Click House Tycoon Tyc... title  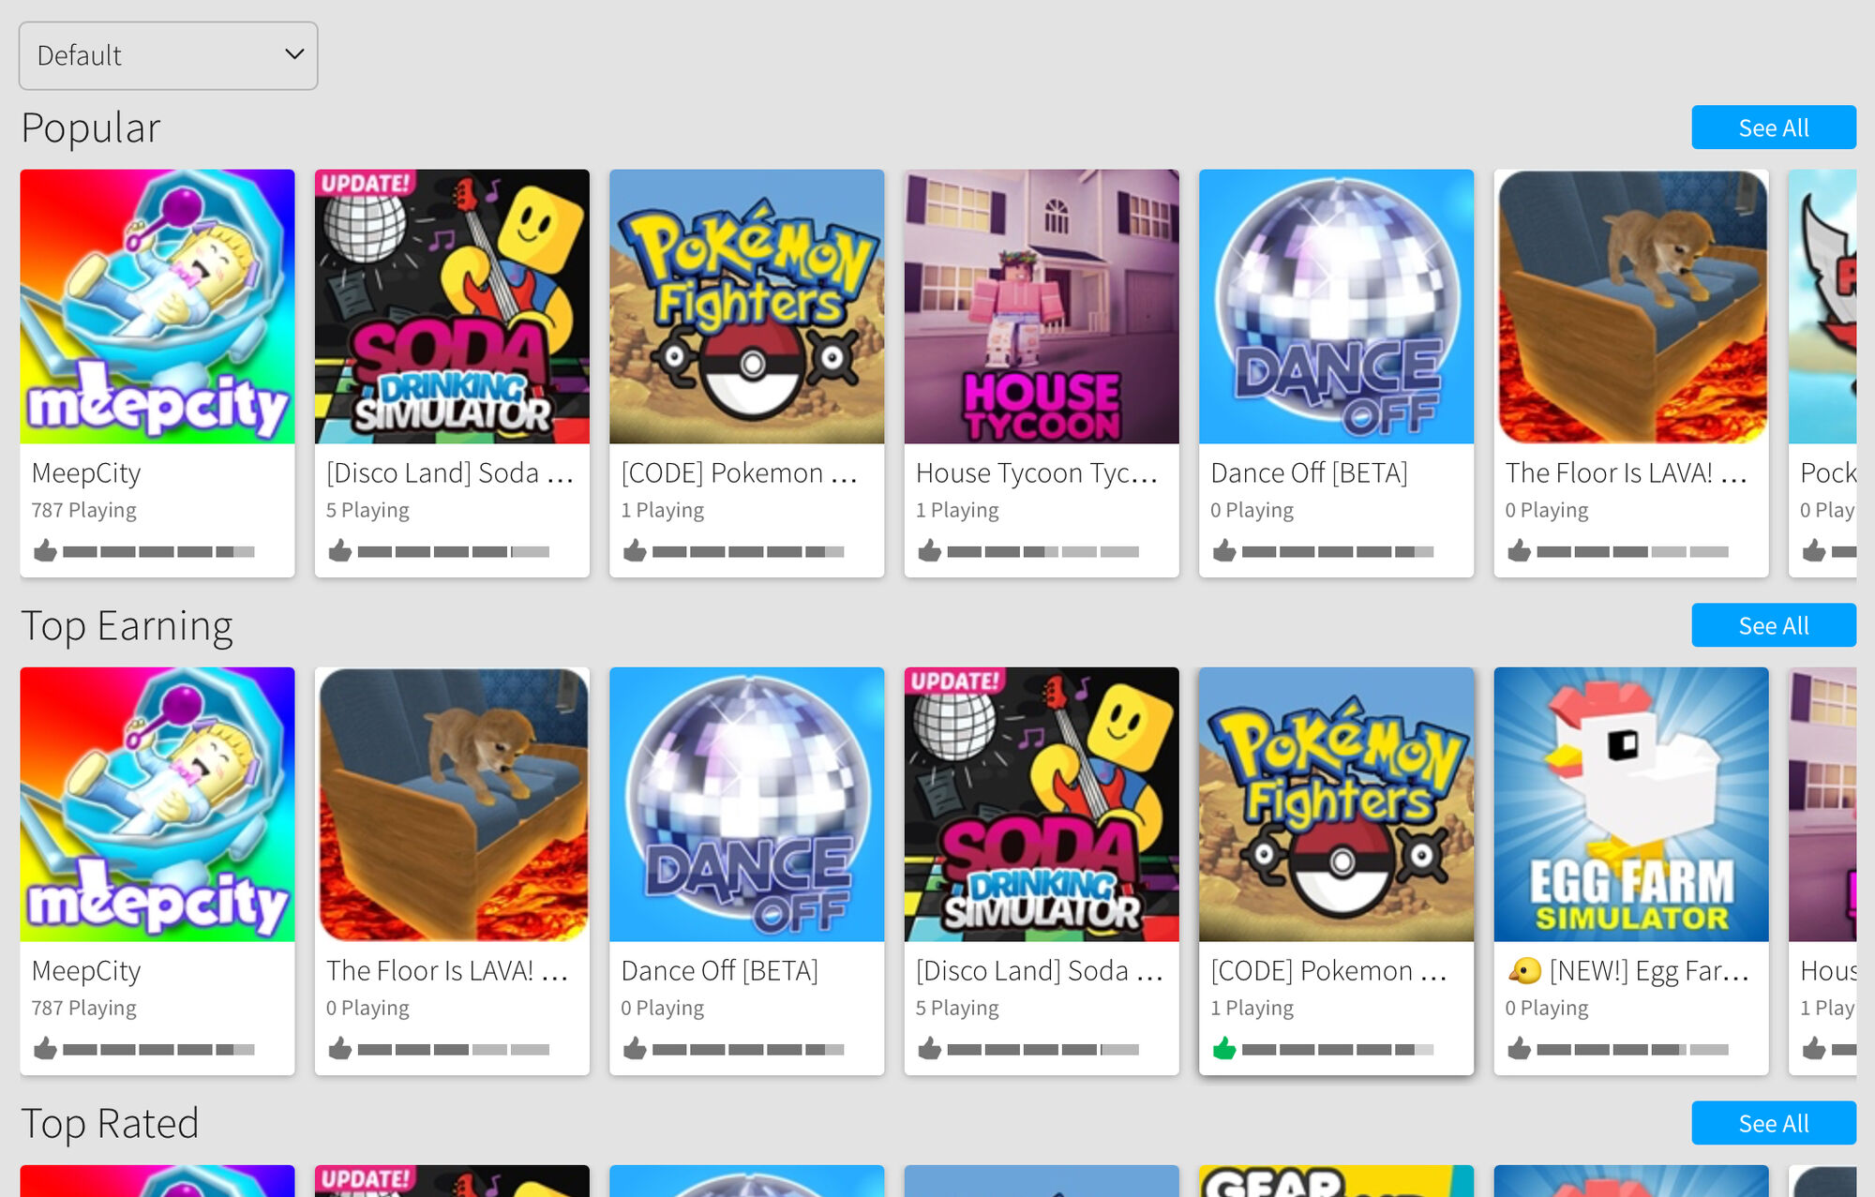tap(1037, 473)
